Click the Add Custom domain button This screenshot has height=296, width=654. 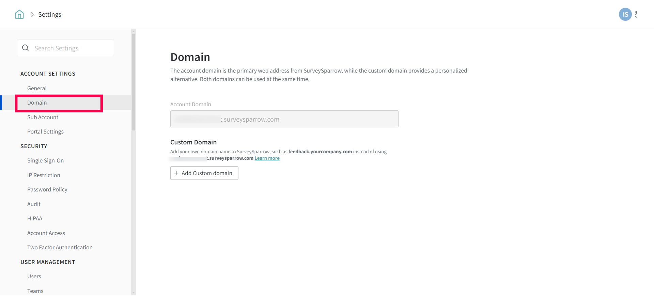(x=204, y=173)
